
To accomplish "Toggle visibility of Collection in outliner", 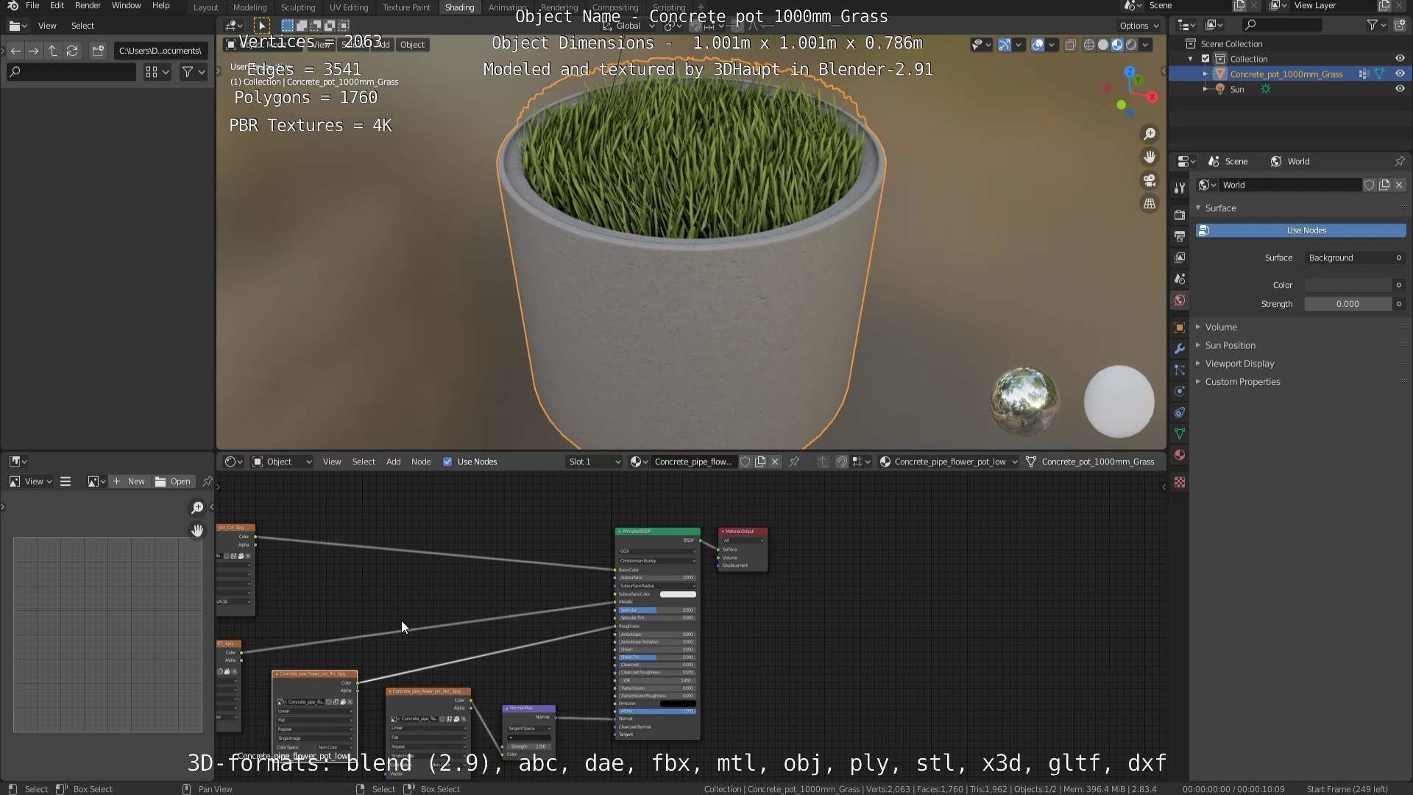I will coord(1400,58).
